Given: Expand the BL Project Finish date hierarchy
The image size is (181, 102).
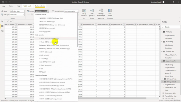Looking at the screenshot, I should pos(163,79).
